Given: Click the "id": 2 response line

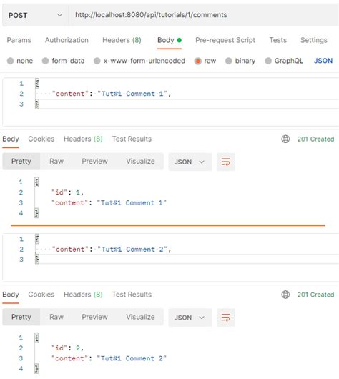Looking at the screenshot, I should pos(67,348).
